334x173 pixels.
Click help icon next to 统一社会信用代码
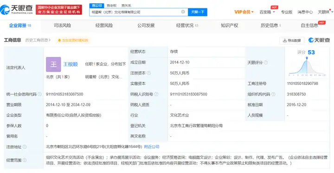point(39,94)
